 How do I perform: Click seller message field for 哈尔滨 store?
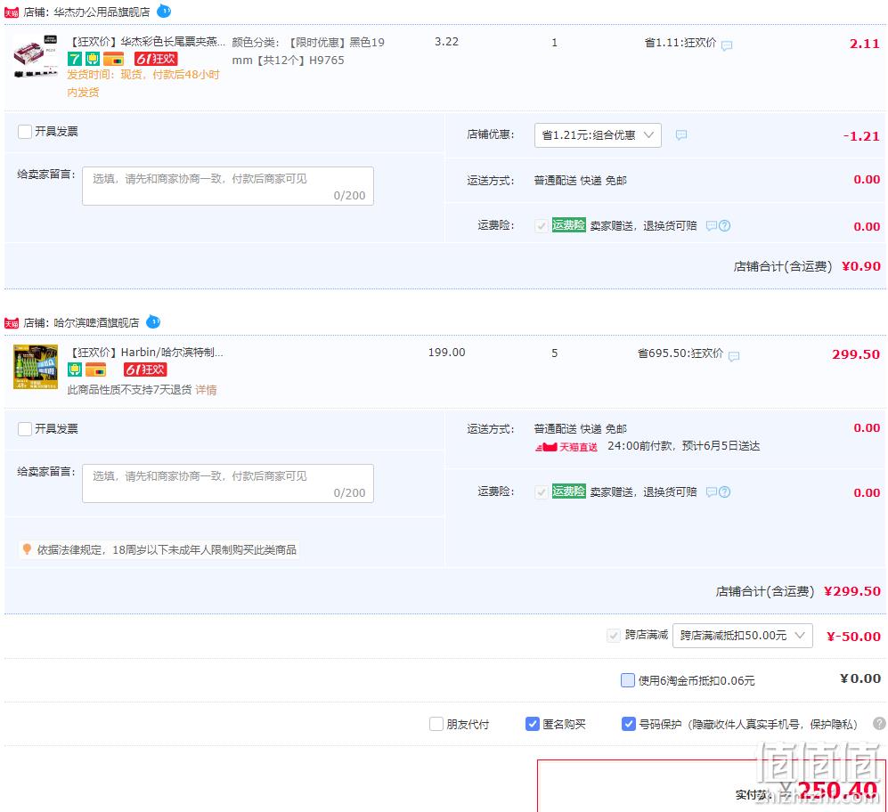(228, 483)
